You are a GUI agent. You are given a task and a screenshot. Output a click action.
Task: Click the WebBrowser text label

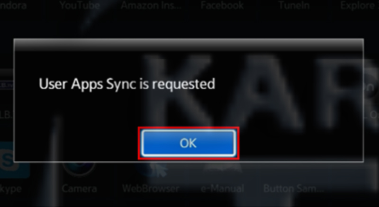click(x=151, y=189)
